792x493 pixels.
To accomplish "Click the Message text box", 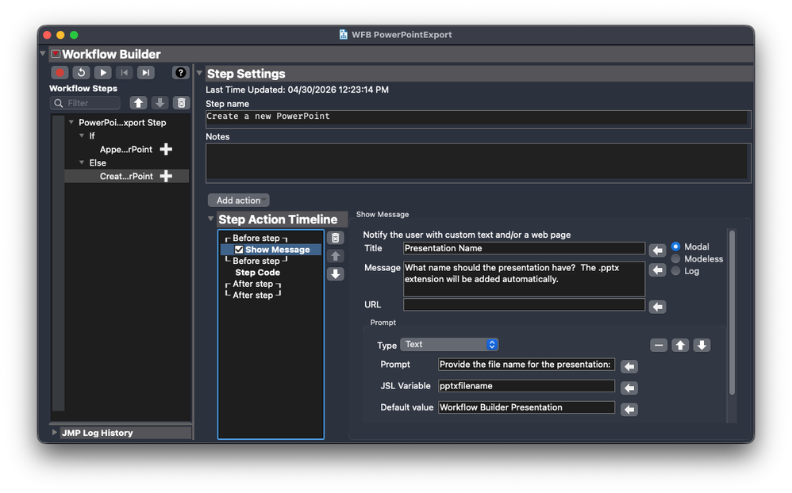I will click(524, 278).
